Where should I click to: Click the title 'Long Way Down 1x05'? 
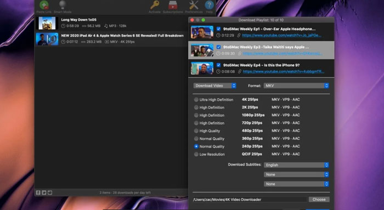pyautogui.click(x=78, y=20)
